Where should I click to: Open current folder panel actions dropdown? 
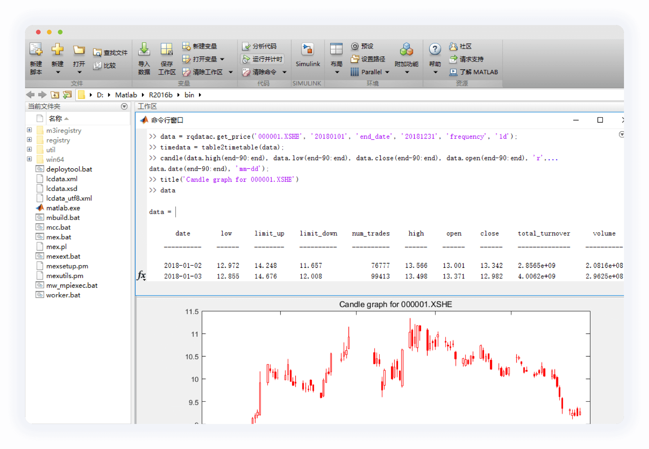pos(124,106)
